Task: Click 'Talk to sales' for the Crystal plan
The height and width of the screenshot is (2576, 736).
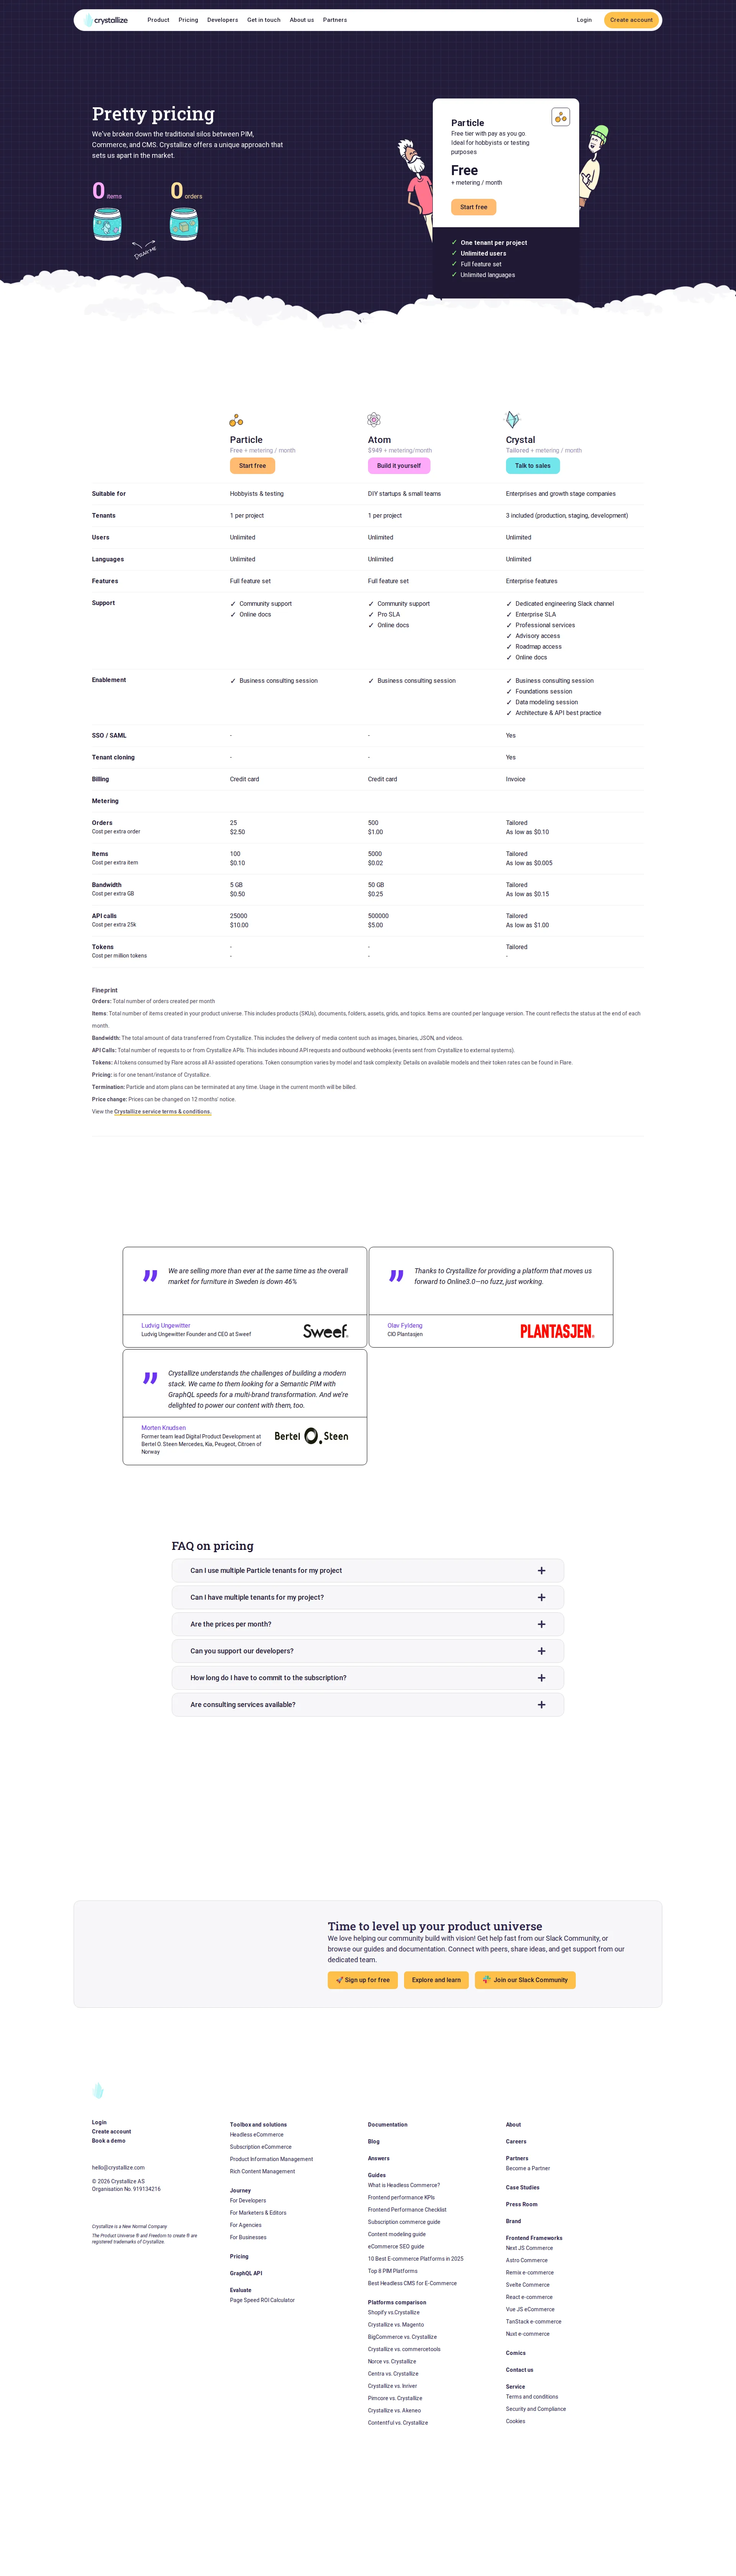Action: (532, 465)
